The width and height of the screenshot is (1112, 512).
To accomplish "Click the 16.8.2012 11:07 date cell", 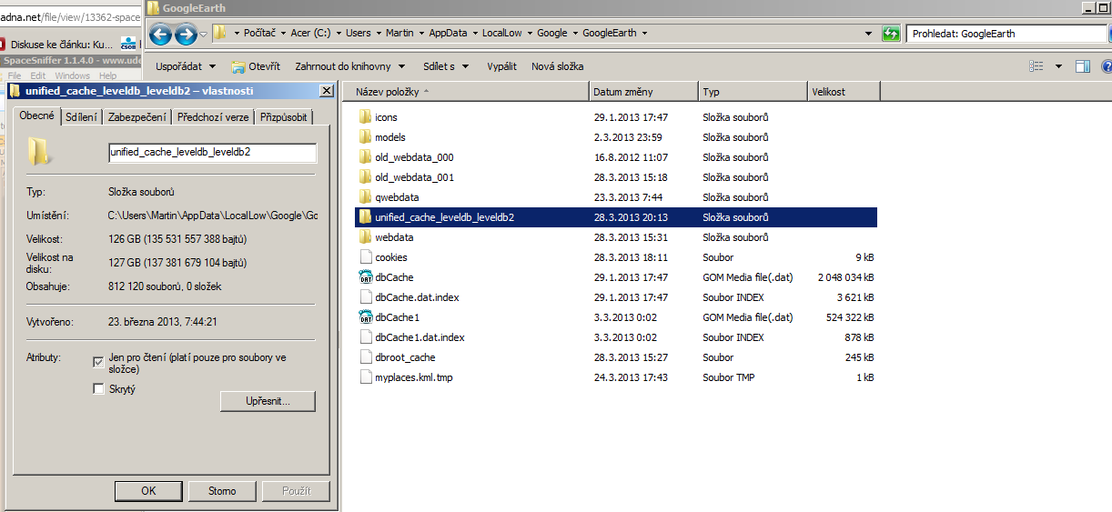I will pos(631,157).
